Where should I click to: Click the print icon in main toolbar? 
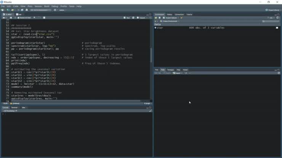[x=27, y=10]
